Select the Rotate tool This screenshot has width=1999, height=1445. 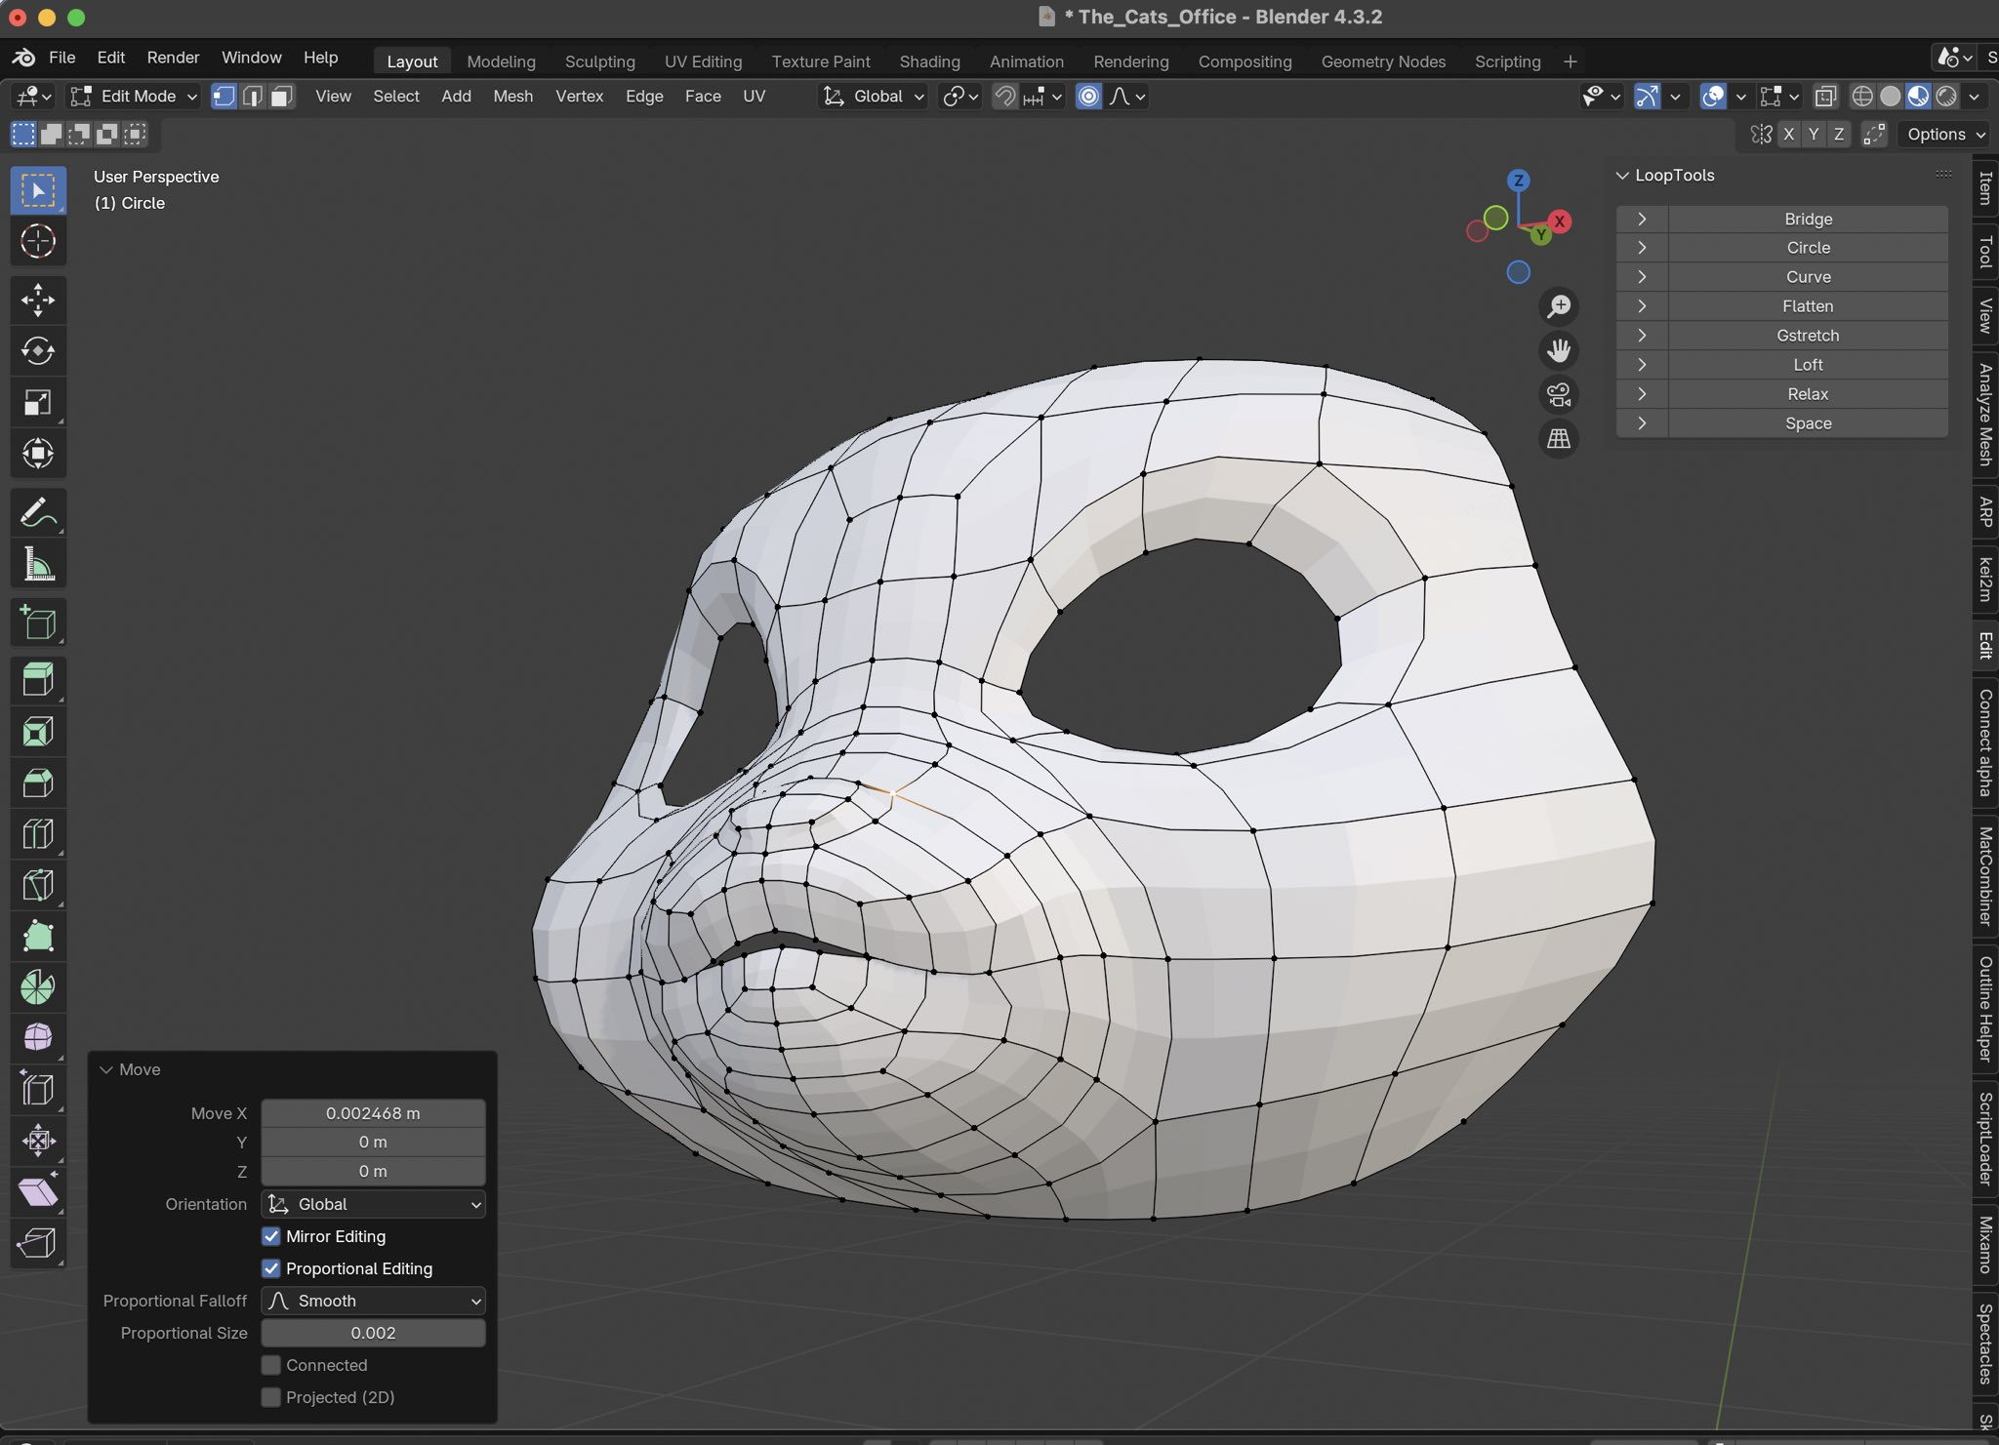[38, 350]
